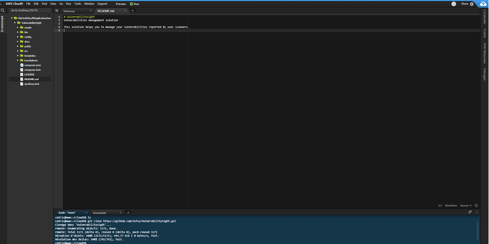Open the Tools menu
This screenshot has width=489, height=244.
78,4
